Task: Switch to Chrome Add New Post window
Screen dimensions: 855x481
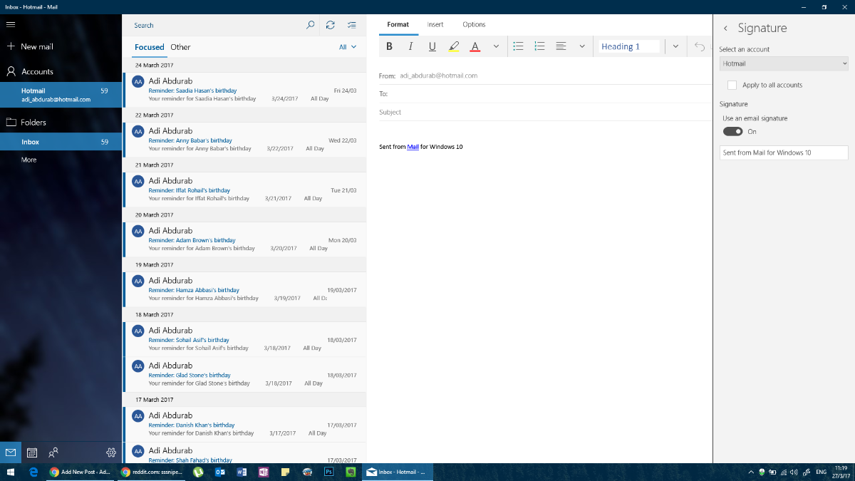Action: pyautogui.click(x=80, y=472)
